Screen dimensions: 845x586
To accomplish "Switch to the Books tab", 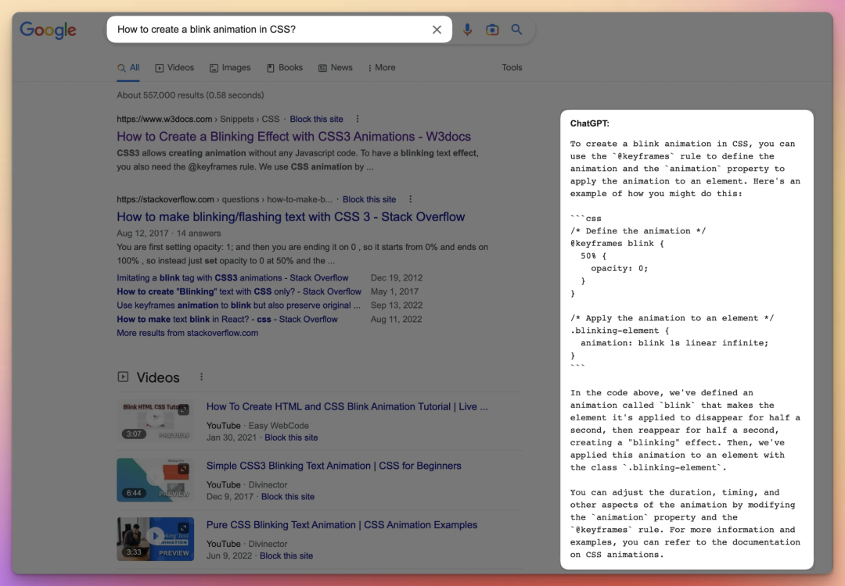I will pos(285,68).
